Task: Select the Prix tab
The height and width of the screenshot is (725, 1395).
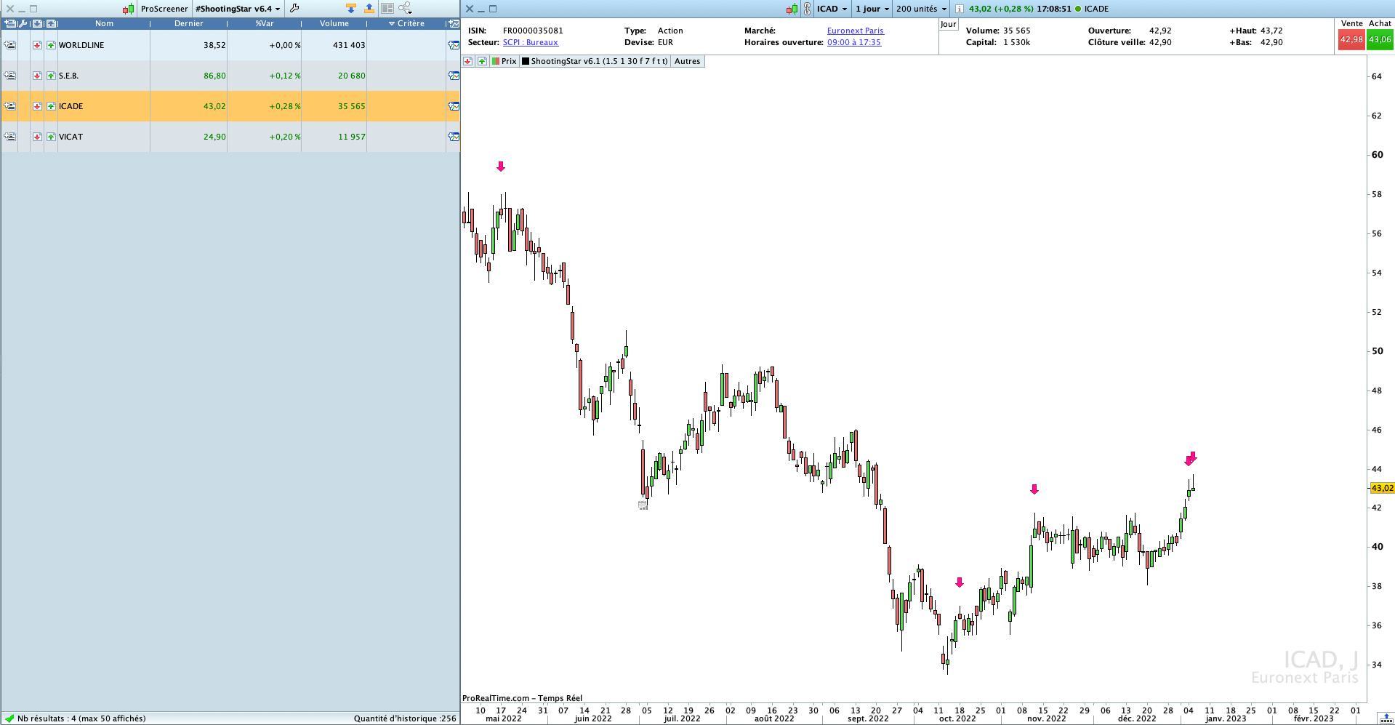Action: point(504,61)
